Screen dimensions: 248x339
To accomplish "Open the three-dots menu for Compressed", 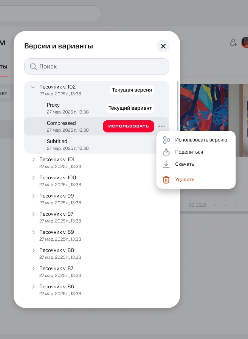I will (x=162, y=126).
